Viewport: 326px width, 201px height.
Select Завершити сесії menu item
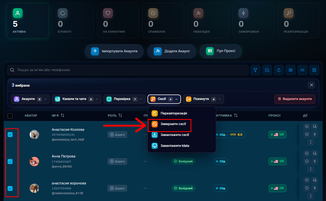[182, 124]
